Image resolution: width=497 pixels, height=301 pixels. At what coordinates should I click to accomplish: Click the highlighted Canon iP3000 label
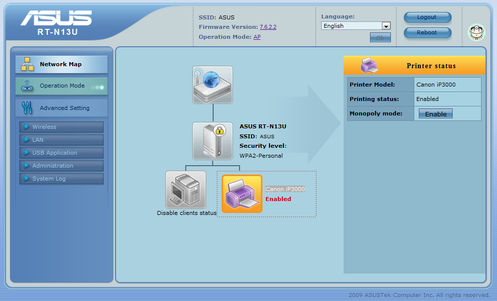(x=285, y=189)
